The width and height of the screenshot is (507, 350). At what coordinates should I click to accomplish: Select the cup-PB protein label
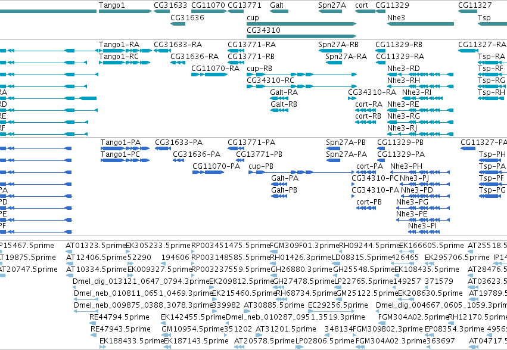click(261, 166)
